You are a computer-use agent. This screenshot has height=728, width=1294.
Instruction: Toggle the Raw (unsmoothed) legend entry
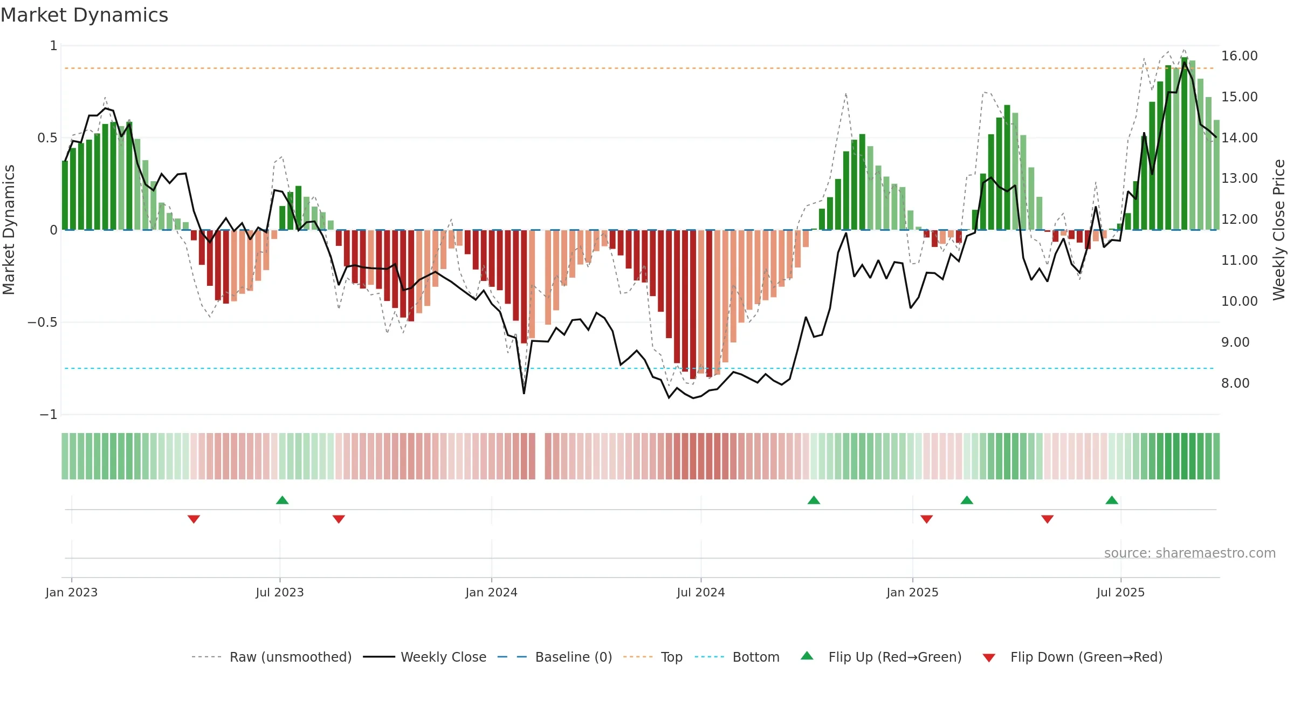[272, 657]
